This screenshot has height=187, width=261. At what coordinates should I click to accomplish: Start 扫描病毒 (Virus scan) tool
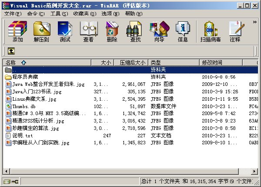(211, 31)
